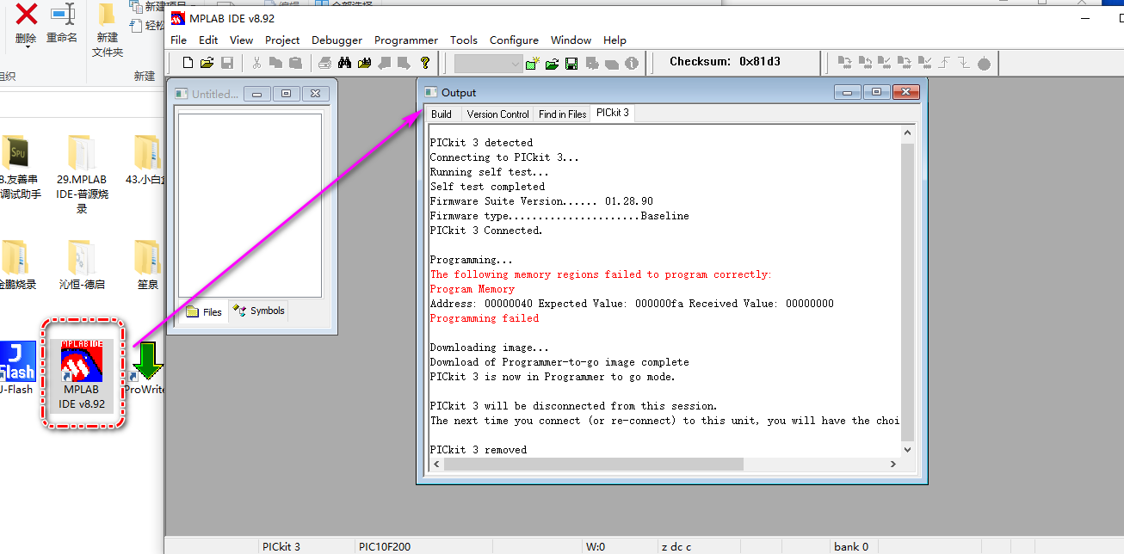
Task: Open the build configuration combo box
Action: point(488,63)
